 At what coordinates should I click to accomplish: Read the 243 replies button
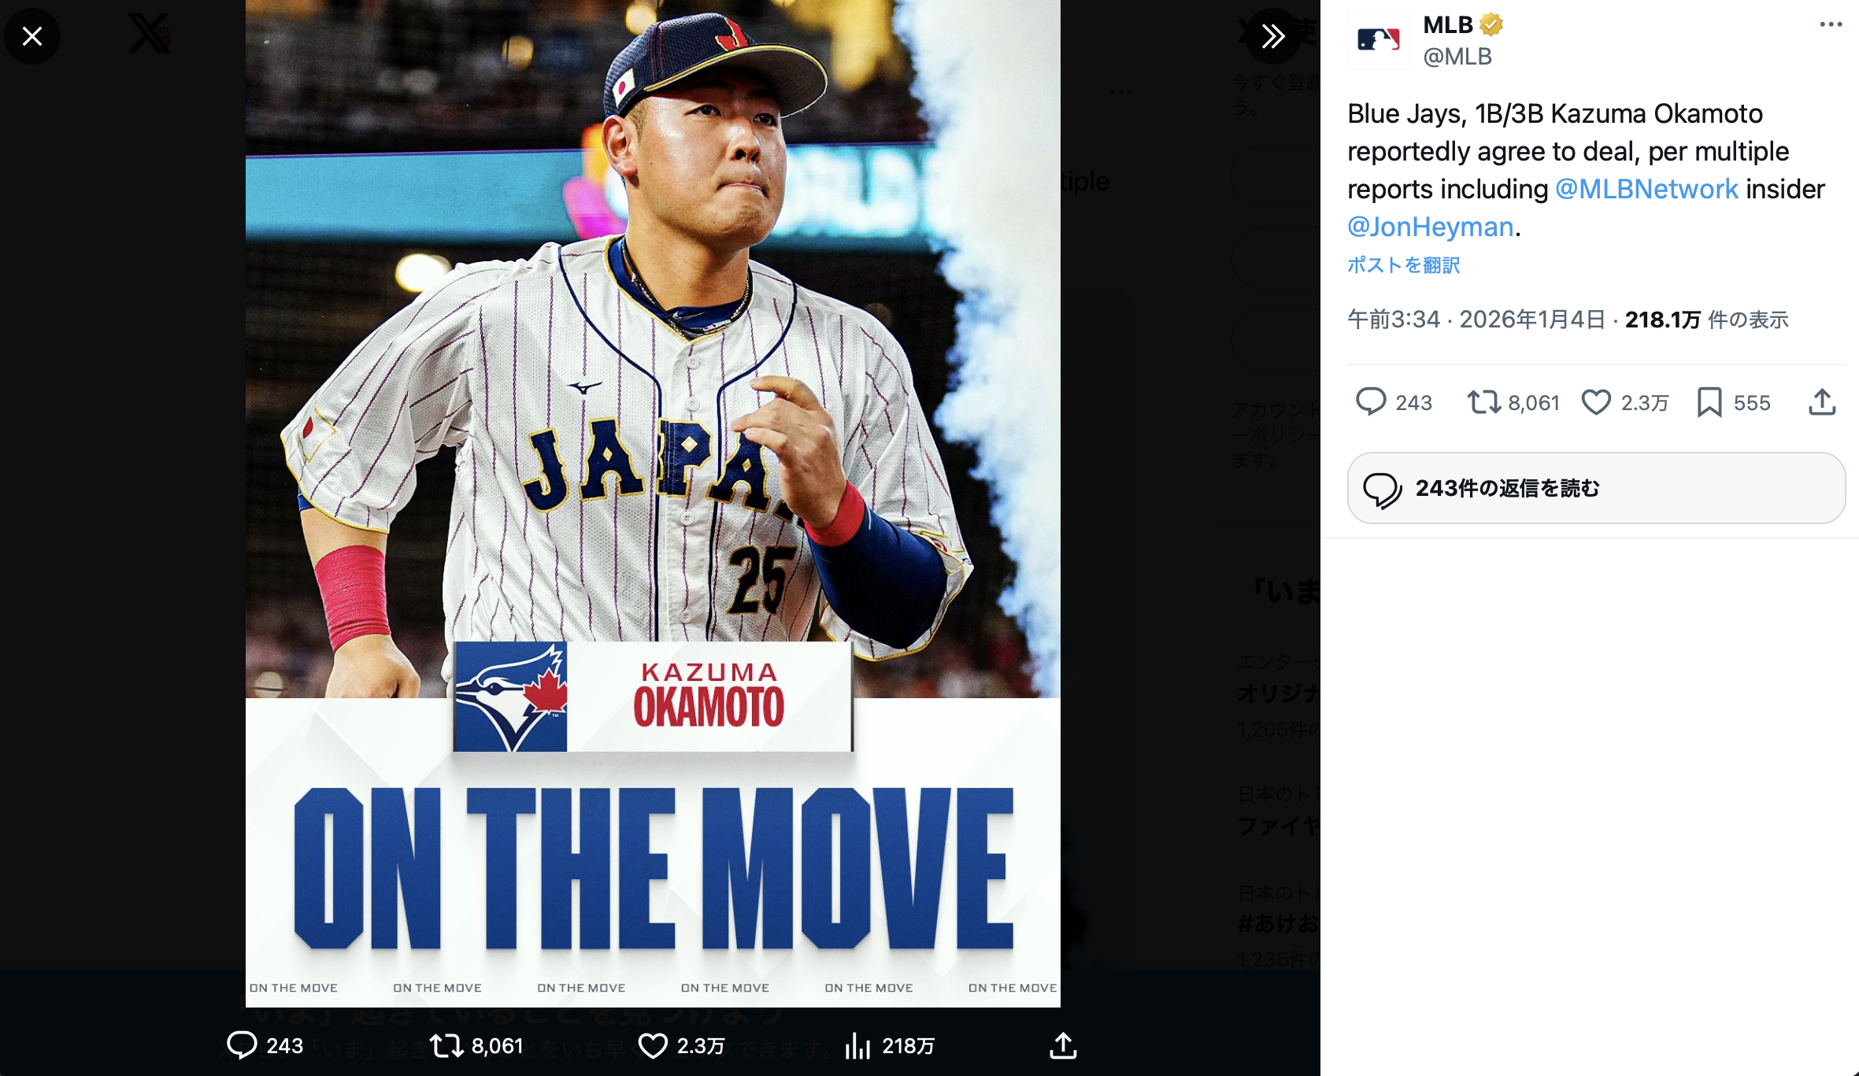point(1596,488)
